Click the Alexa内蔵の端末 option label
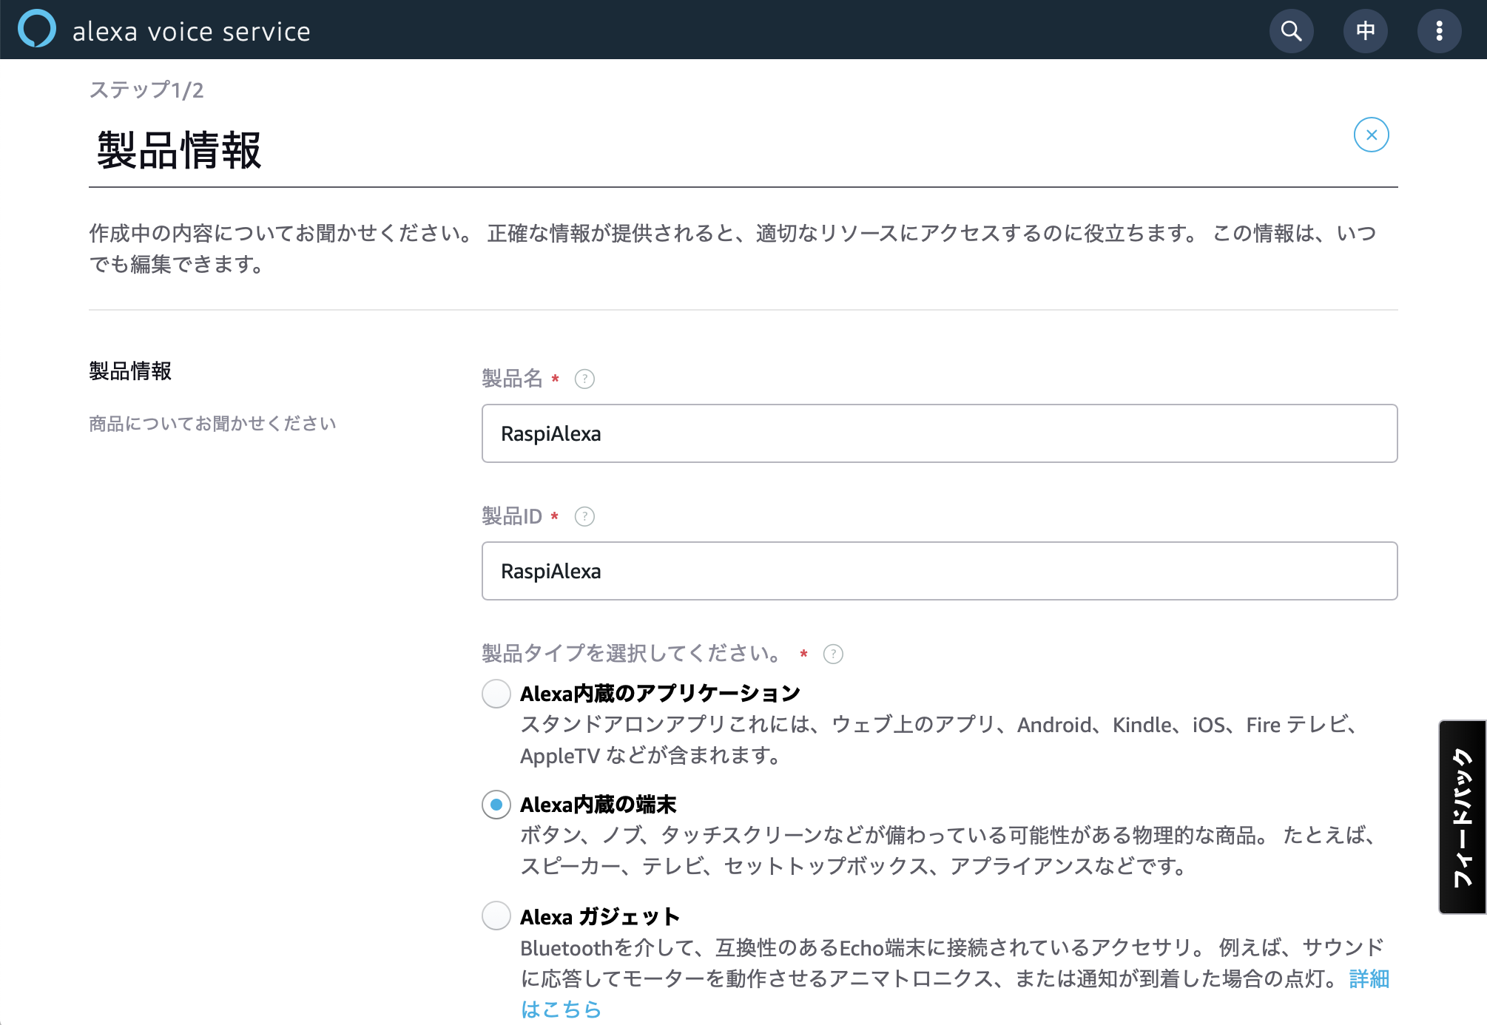1487x1025 pixels. point(598,805)
